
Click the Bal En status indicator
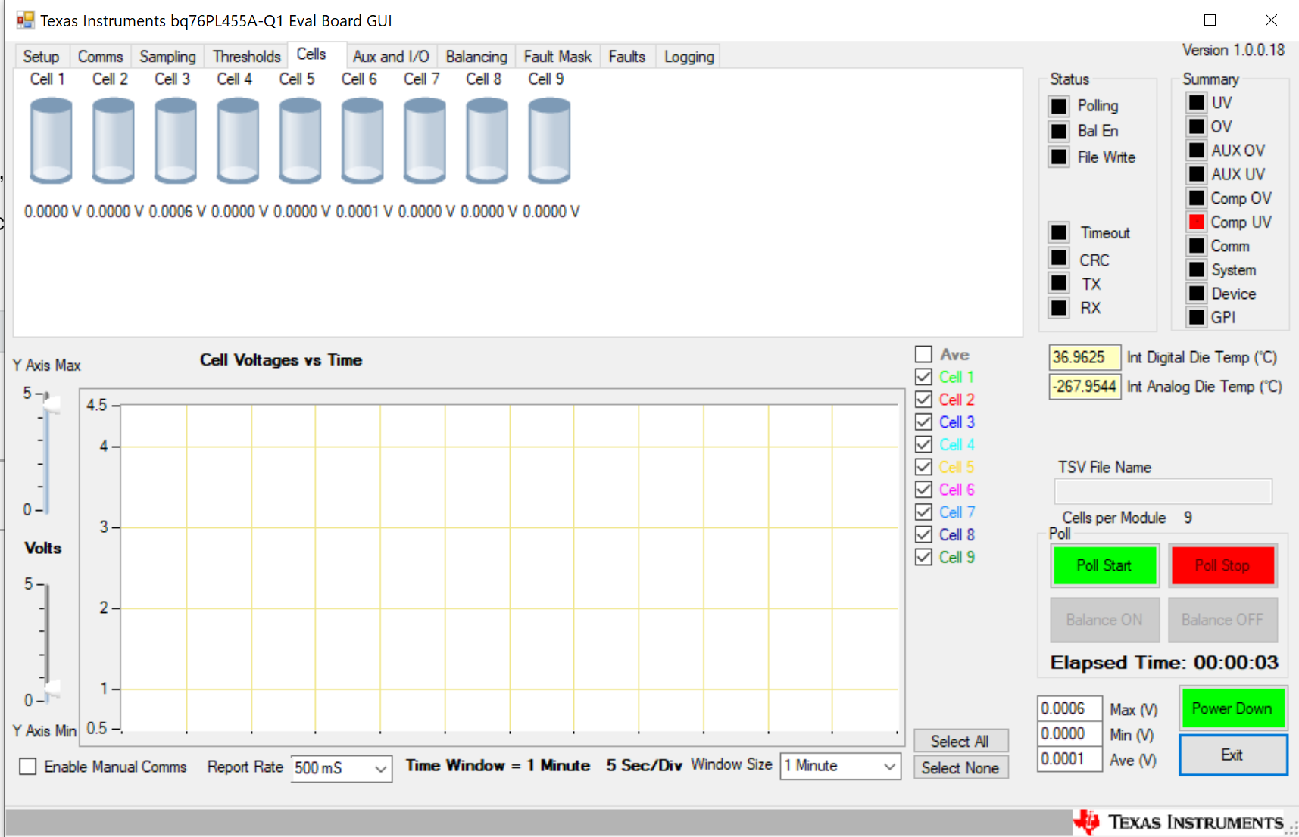tap(1059, 132)
